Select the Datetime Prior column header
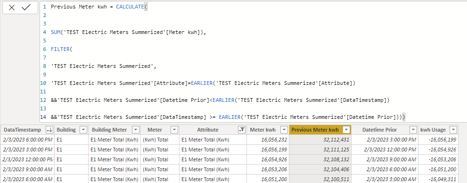Viewport: 467px width, 183px height. (x=379, y=130)
